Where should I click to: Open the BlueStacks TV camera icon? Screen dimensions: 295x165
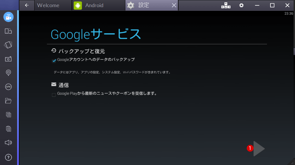click(x=9, y=17)
